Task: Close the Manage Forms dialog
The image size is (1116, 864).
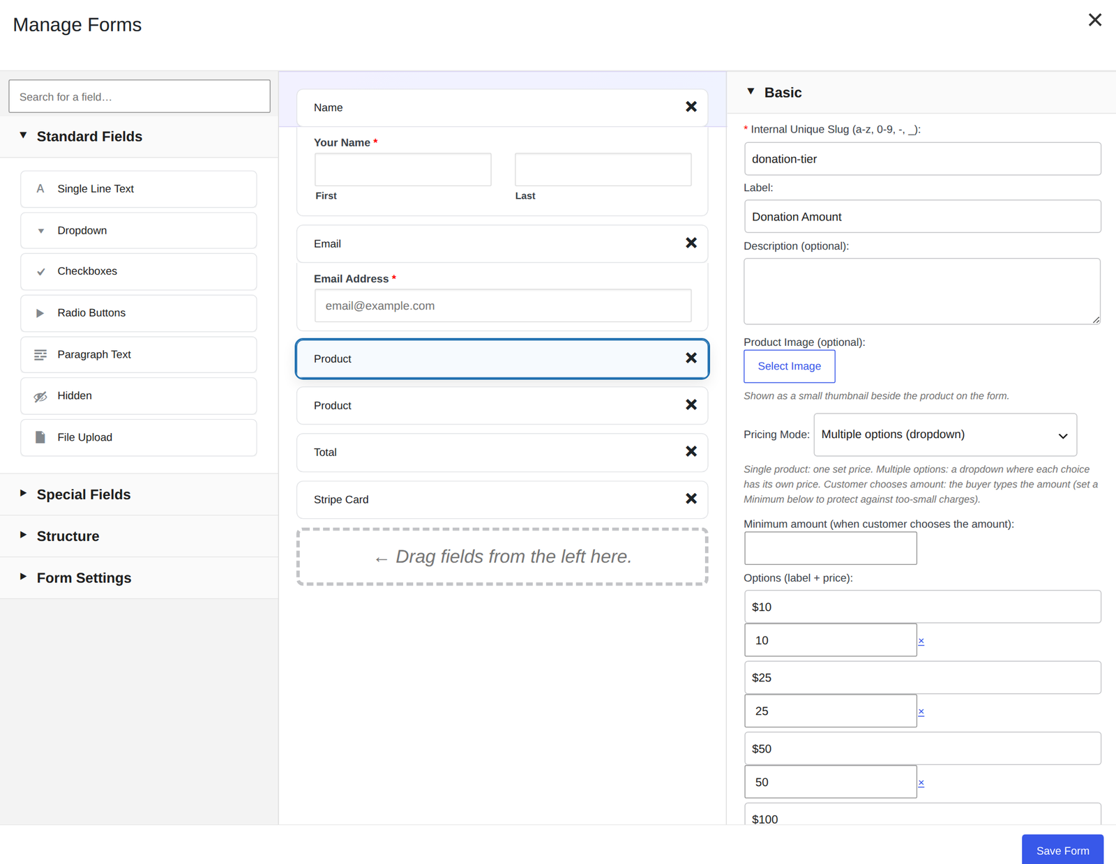Action: coord(1094,20)
